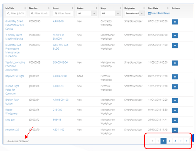Image resolution: width=196 pixels, height=151 pixels.
Task: Open asset AIR-01-04 link
Action: click(58, 86)
